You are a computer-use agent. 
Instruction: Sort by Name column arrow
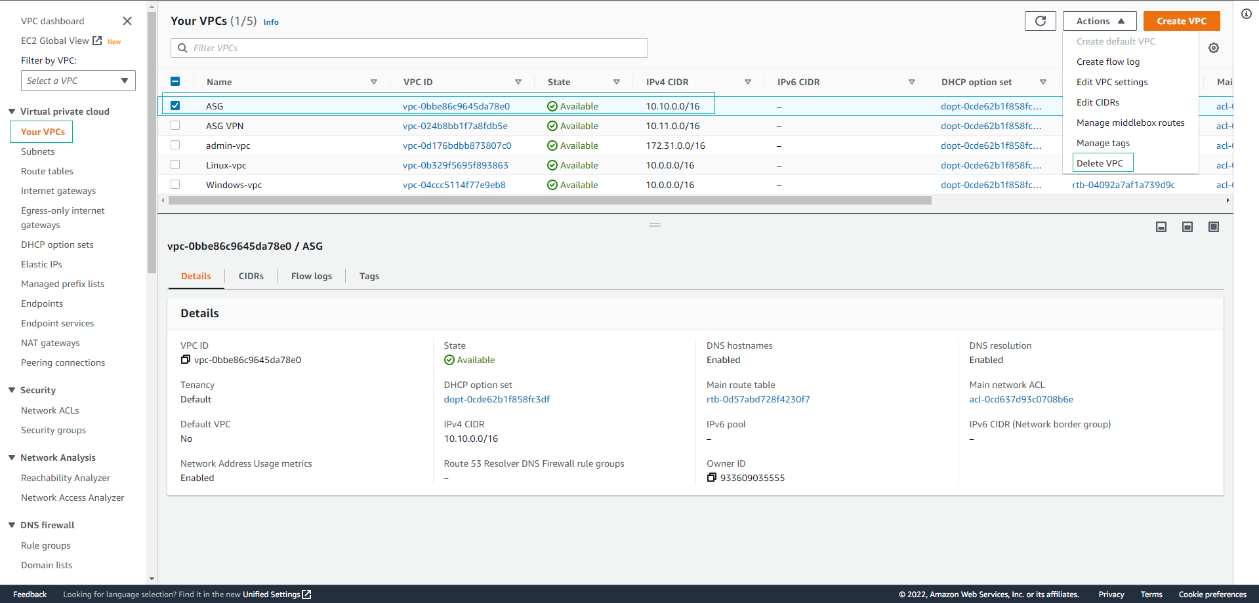[374, 82]
